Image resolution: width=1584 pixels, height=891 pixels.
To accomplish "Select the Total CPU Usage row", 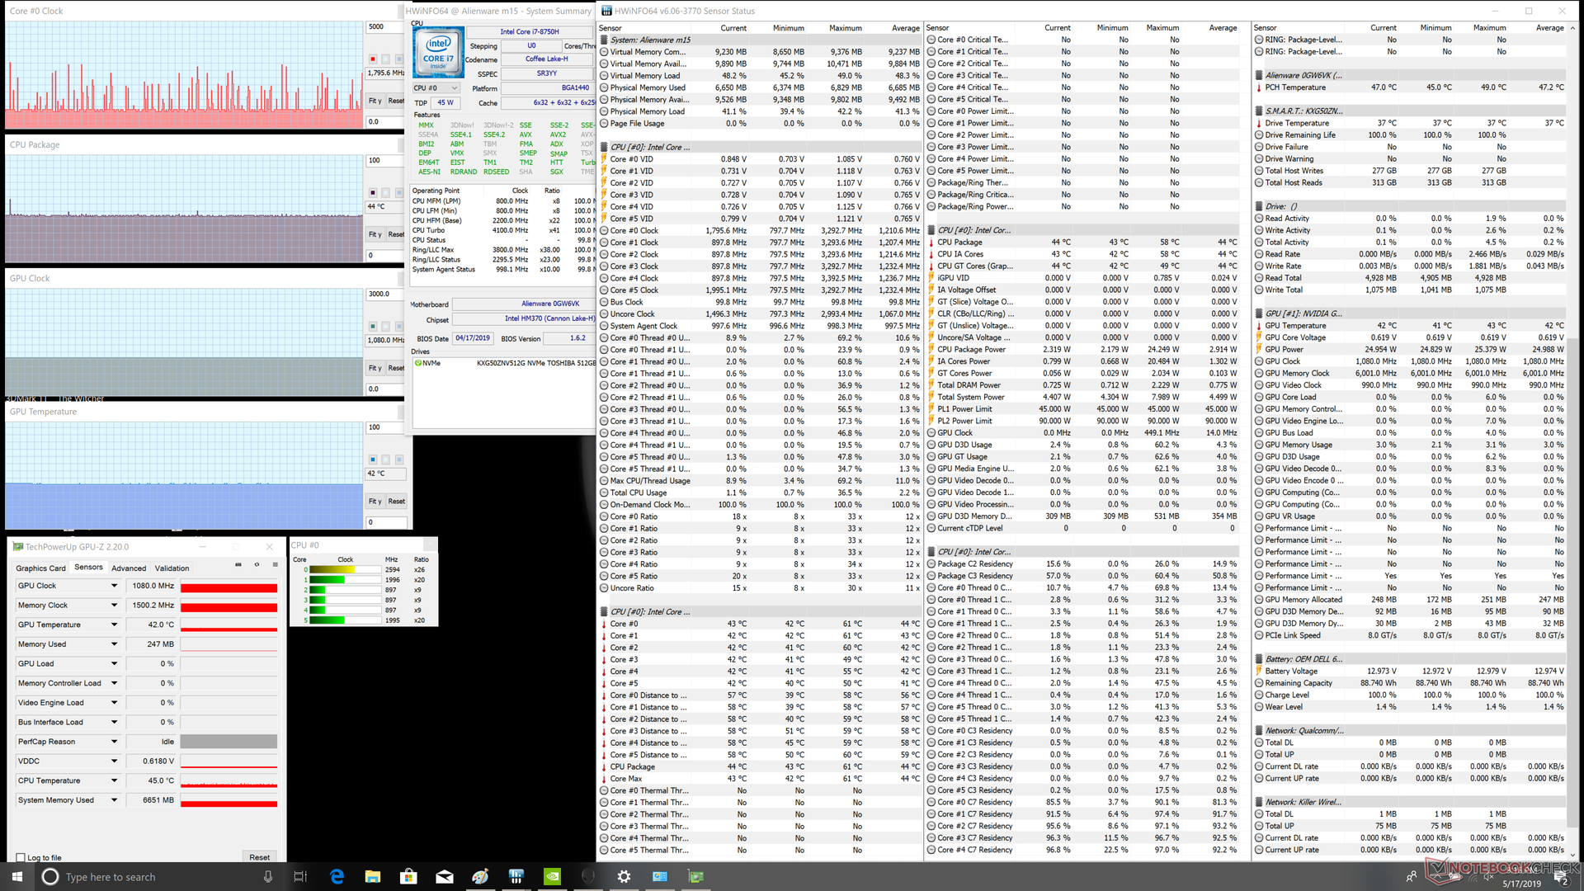I will pos(759,493).
